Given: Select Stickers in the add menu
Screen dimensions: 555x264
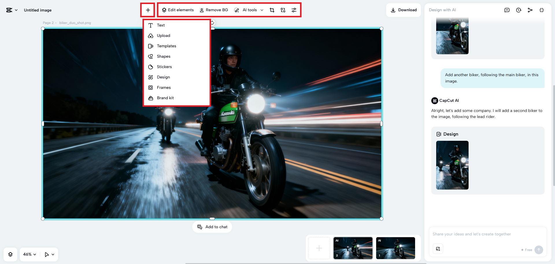Looking at the screenshot, I should [x=177, y=67].
